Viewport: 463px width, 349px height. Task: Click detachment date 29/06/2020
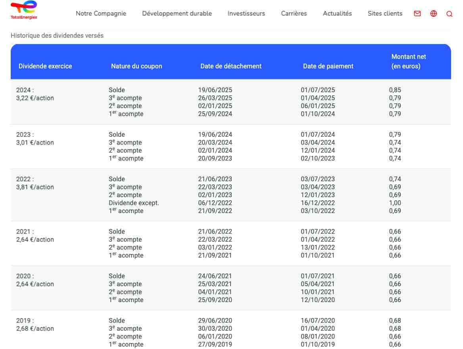pos(215,321)
